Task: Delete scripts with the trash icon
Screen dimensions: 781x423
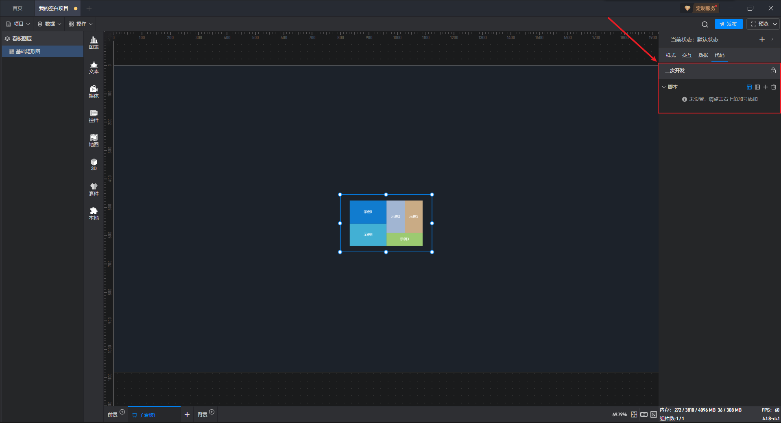Action: coord(774,87)
